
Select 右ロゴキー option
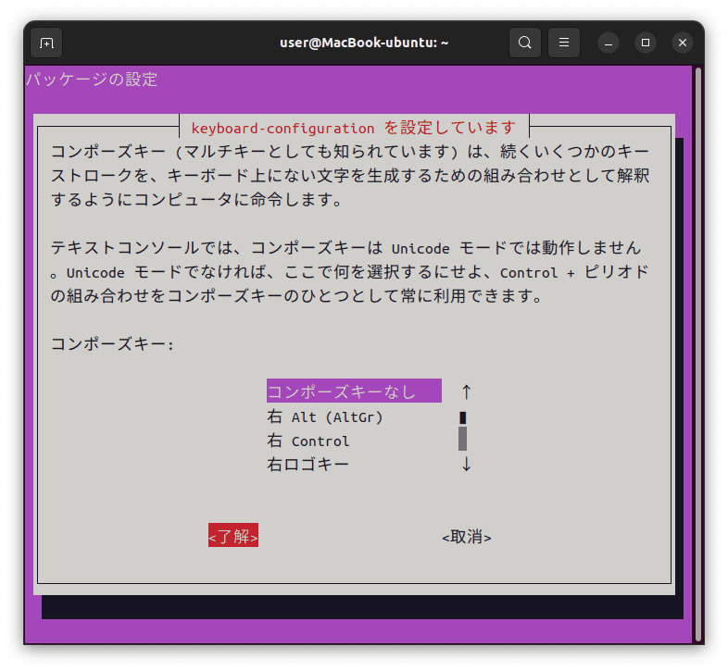pos(308,464)
